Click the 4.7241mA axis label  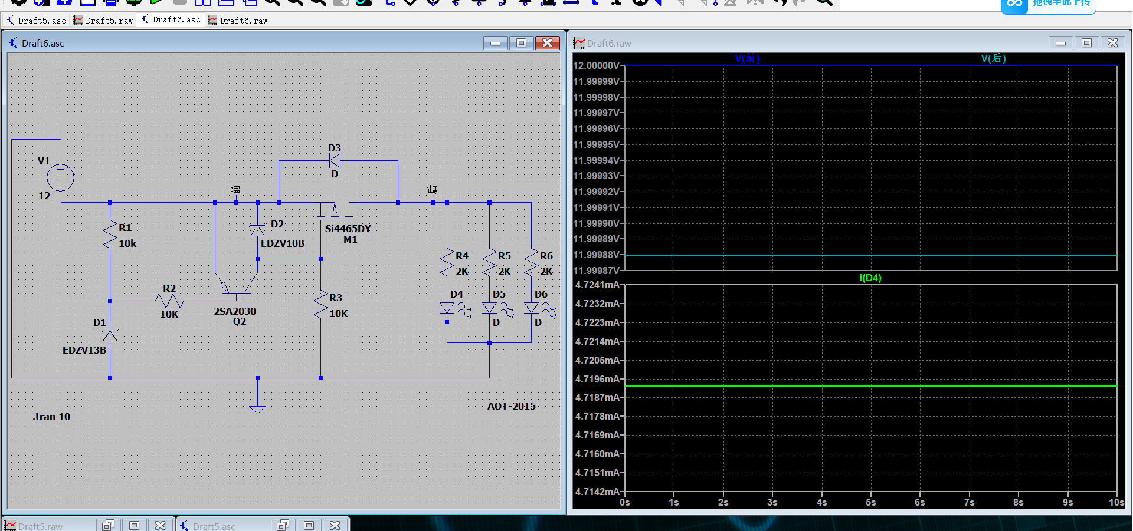pos(598,285)
